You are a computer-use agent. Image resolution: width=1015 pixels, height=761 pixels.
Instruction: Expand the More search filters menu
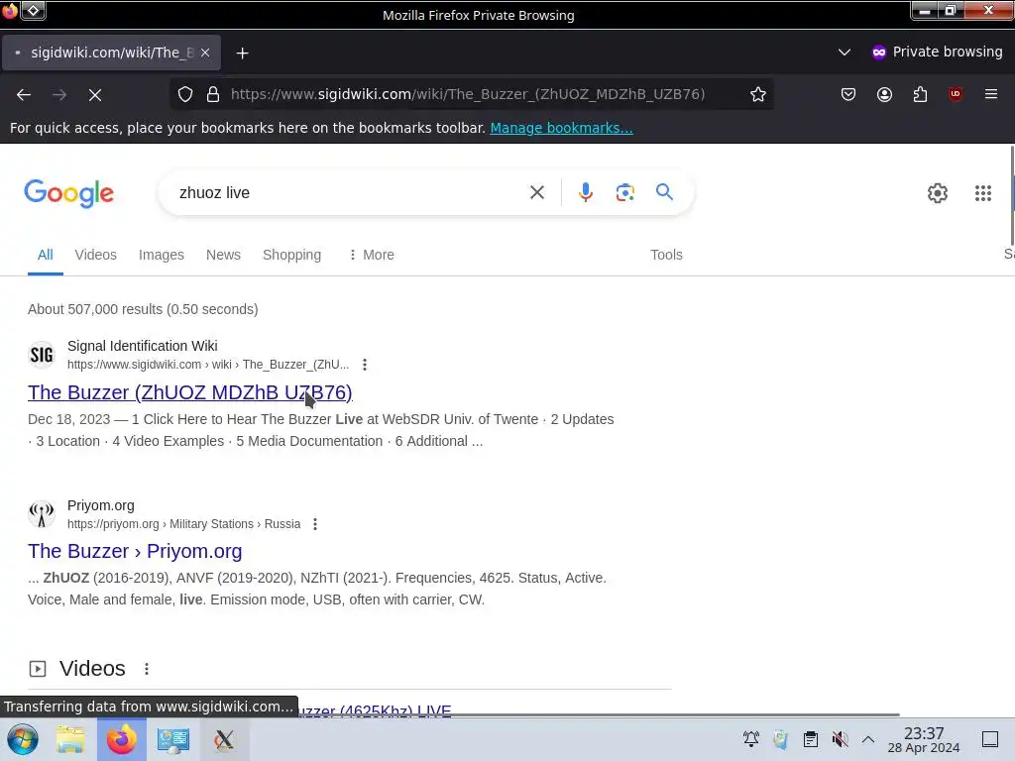[372, 255]
